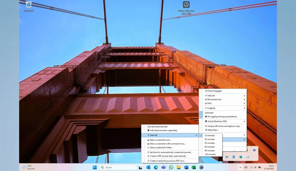Click the battery tray icon
This screenshot has width=296, height=171.
(260, 167)
